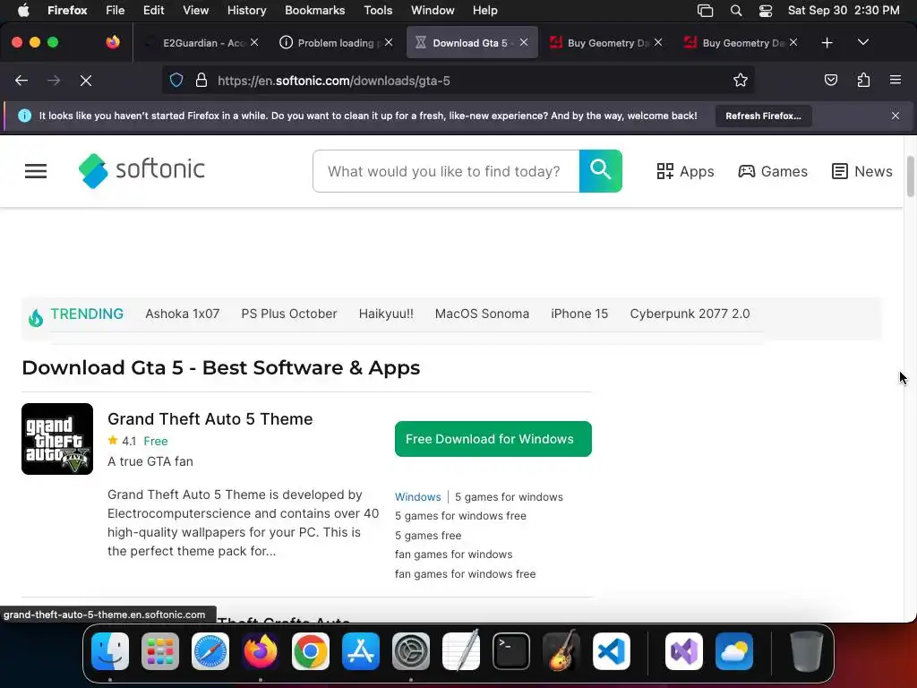Click the Grand Theft Auto 5 thumbnail
917x688 pixels.
tap(57, 439)
